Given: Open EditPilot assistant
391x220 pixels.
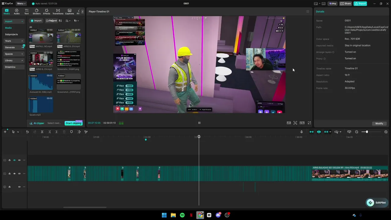Looking at the screenshot, I should coord(377,203).
